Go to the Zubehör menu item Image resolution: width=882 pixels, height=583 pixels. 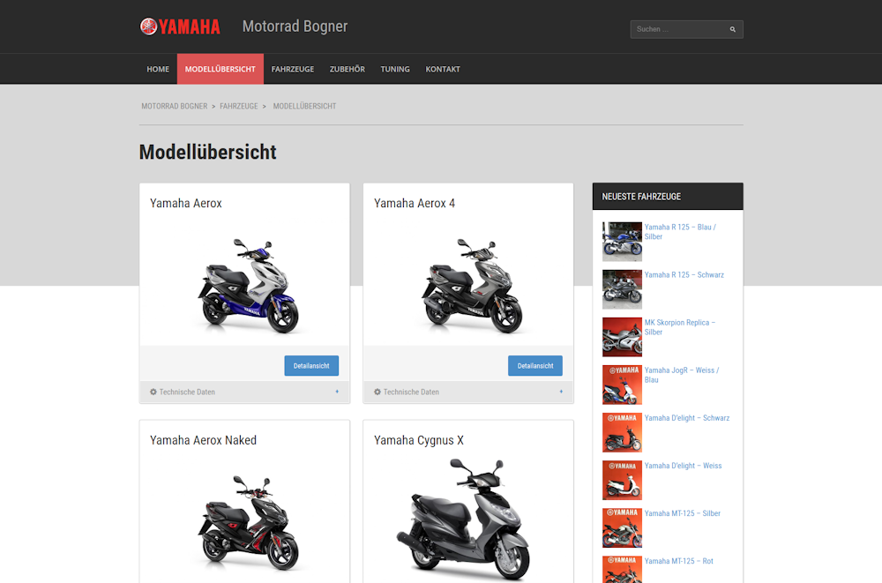[347, 69]
